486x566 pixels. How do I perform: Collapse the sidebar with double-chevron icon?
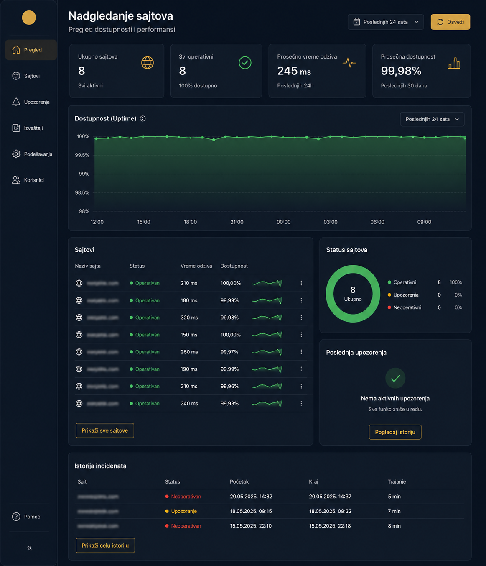(29, 548)
